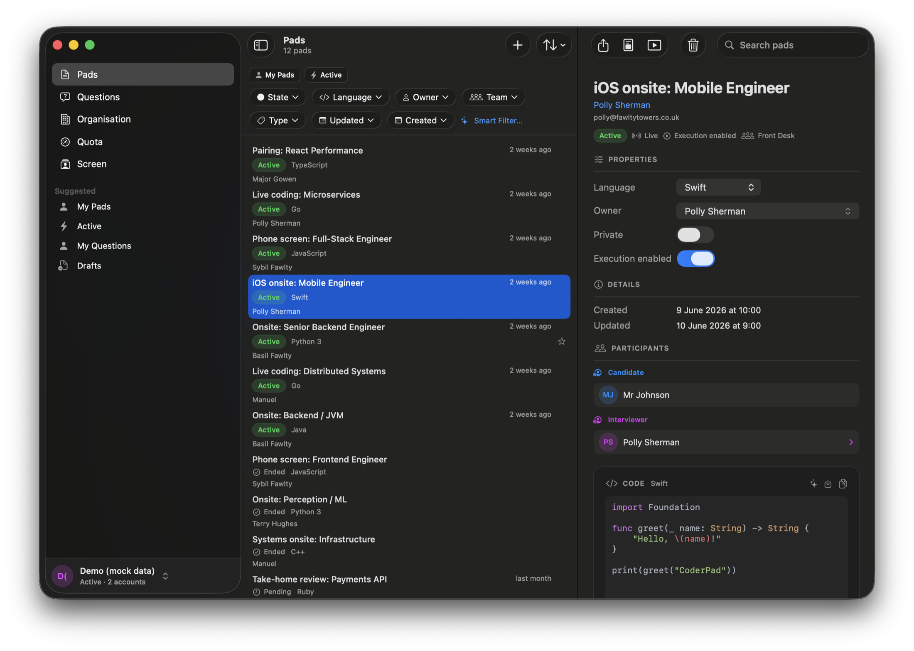Screen dimensions: 914x651
Task: Open candidate Mr Johnson row
Action: [x=726, y=395]
